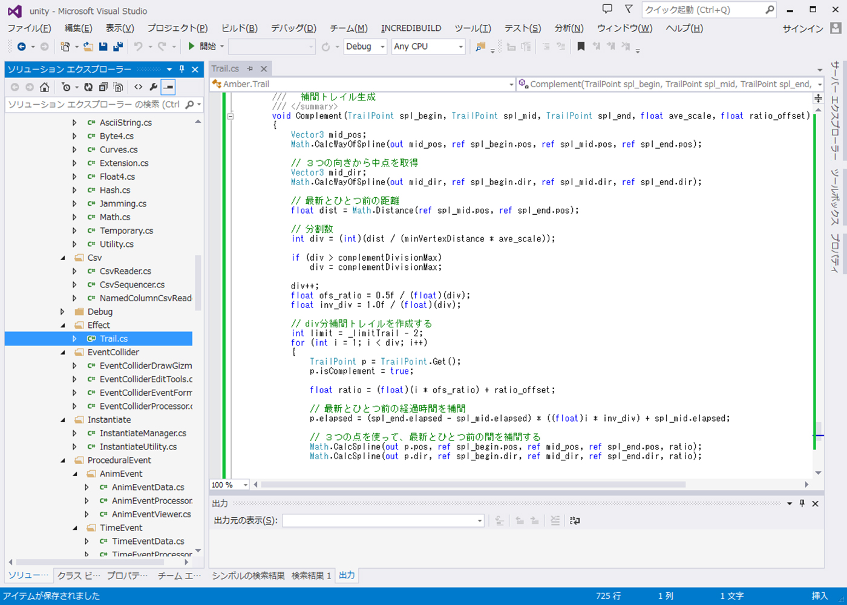Close the 出力 Output panel
847x605 pixels.
[x=815, y=503]
